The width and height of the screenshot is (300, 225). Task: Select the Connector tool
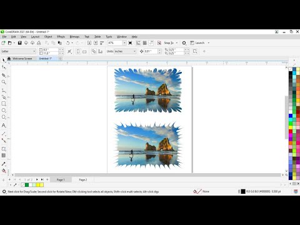(4, 141)
